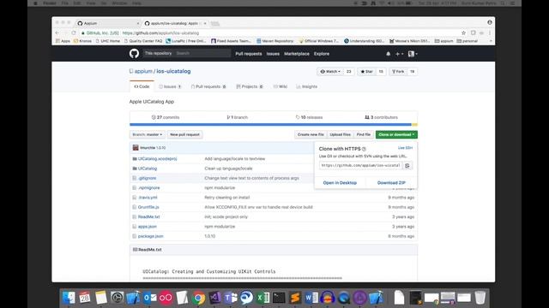Image resolution: width=549 pixels, height=308 pixels.
Task: Open the package.json file
Action: click(x=151, y=236)
